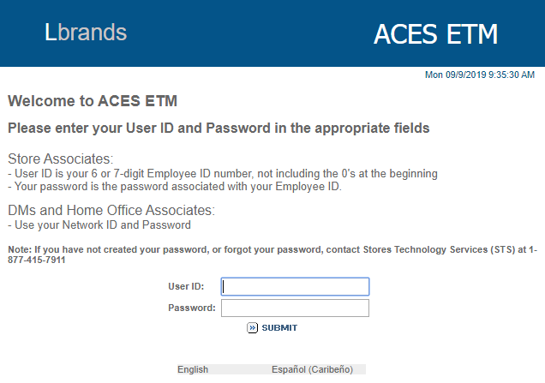The image size is (545, 383).
Task: Switch language to Español (Caribeño)
Action: (312, 369)
